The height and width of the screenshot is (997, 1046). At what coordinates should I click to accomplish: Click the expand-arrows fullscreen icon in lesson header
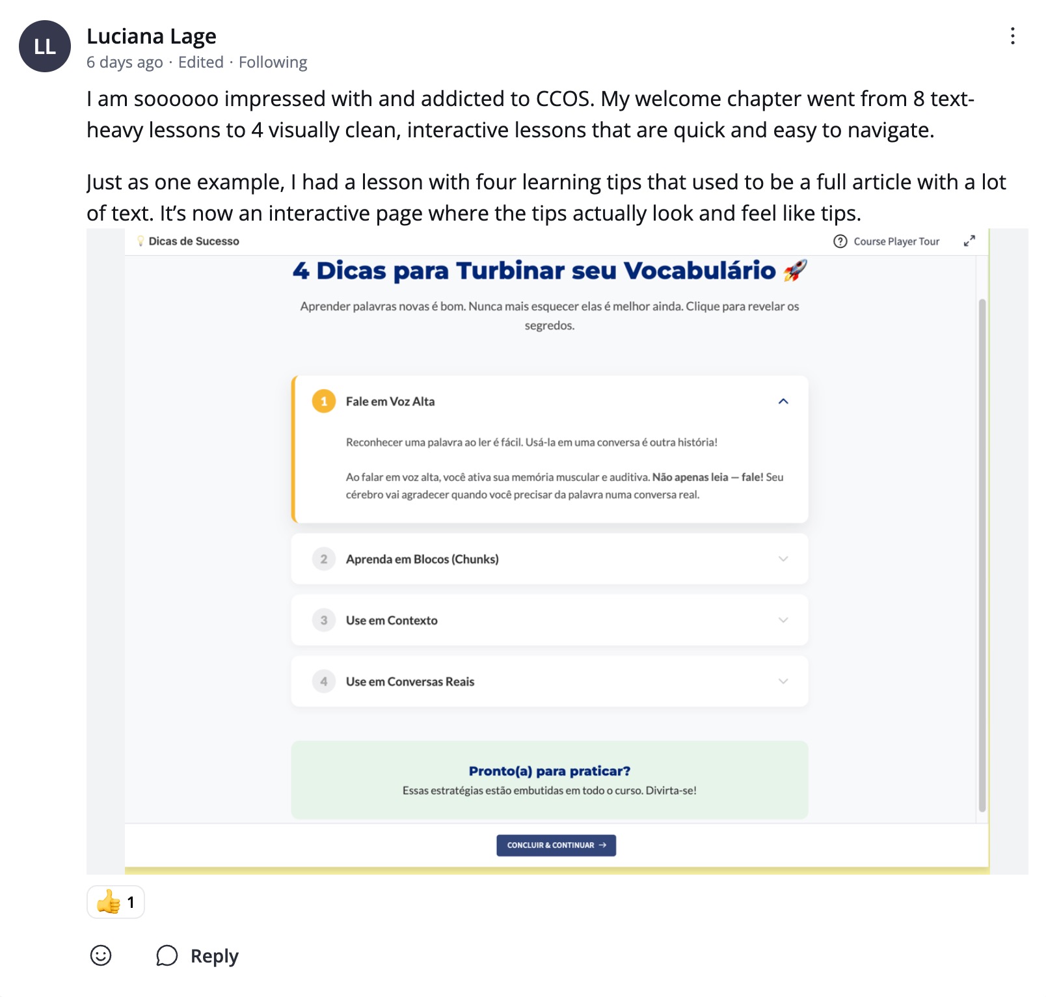(969, 240)
